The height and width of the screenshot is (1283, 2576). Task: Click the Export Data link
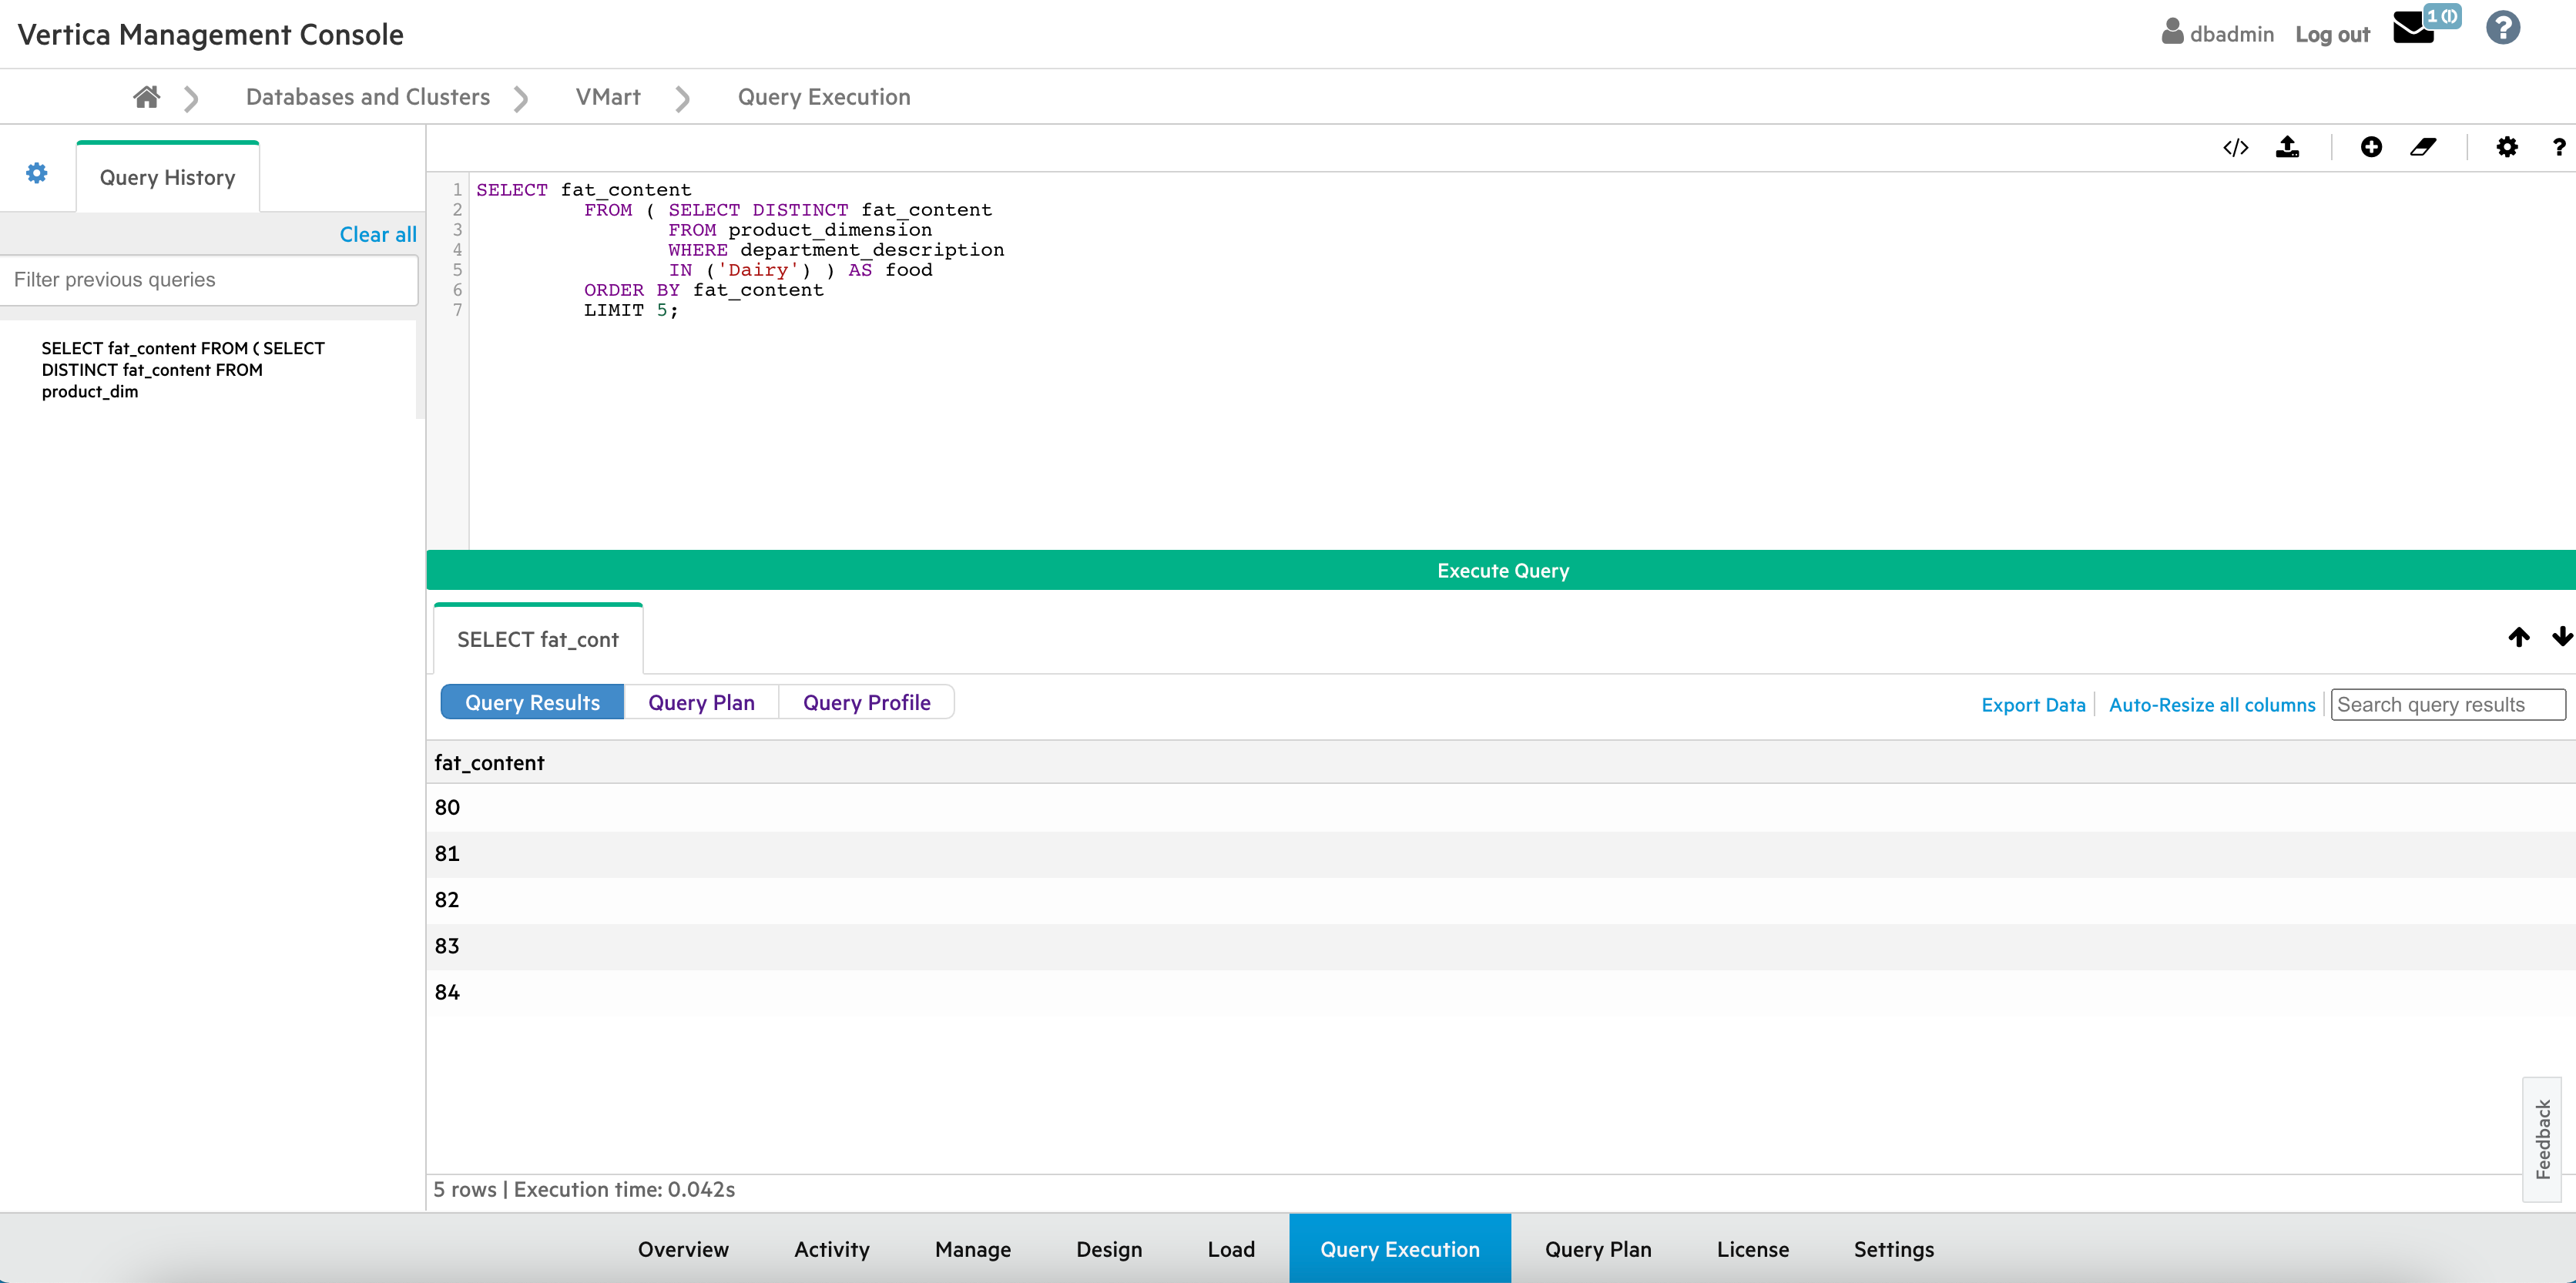pos(2033,705)
